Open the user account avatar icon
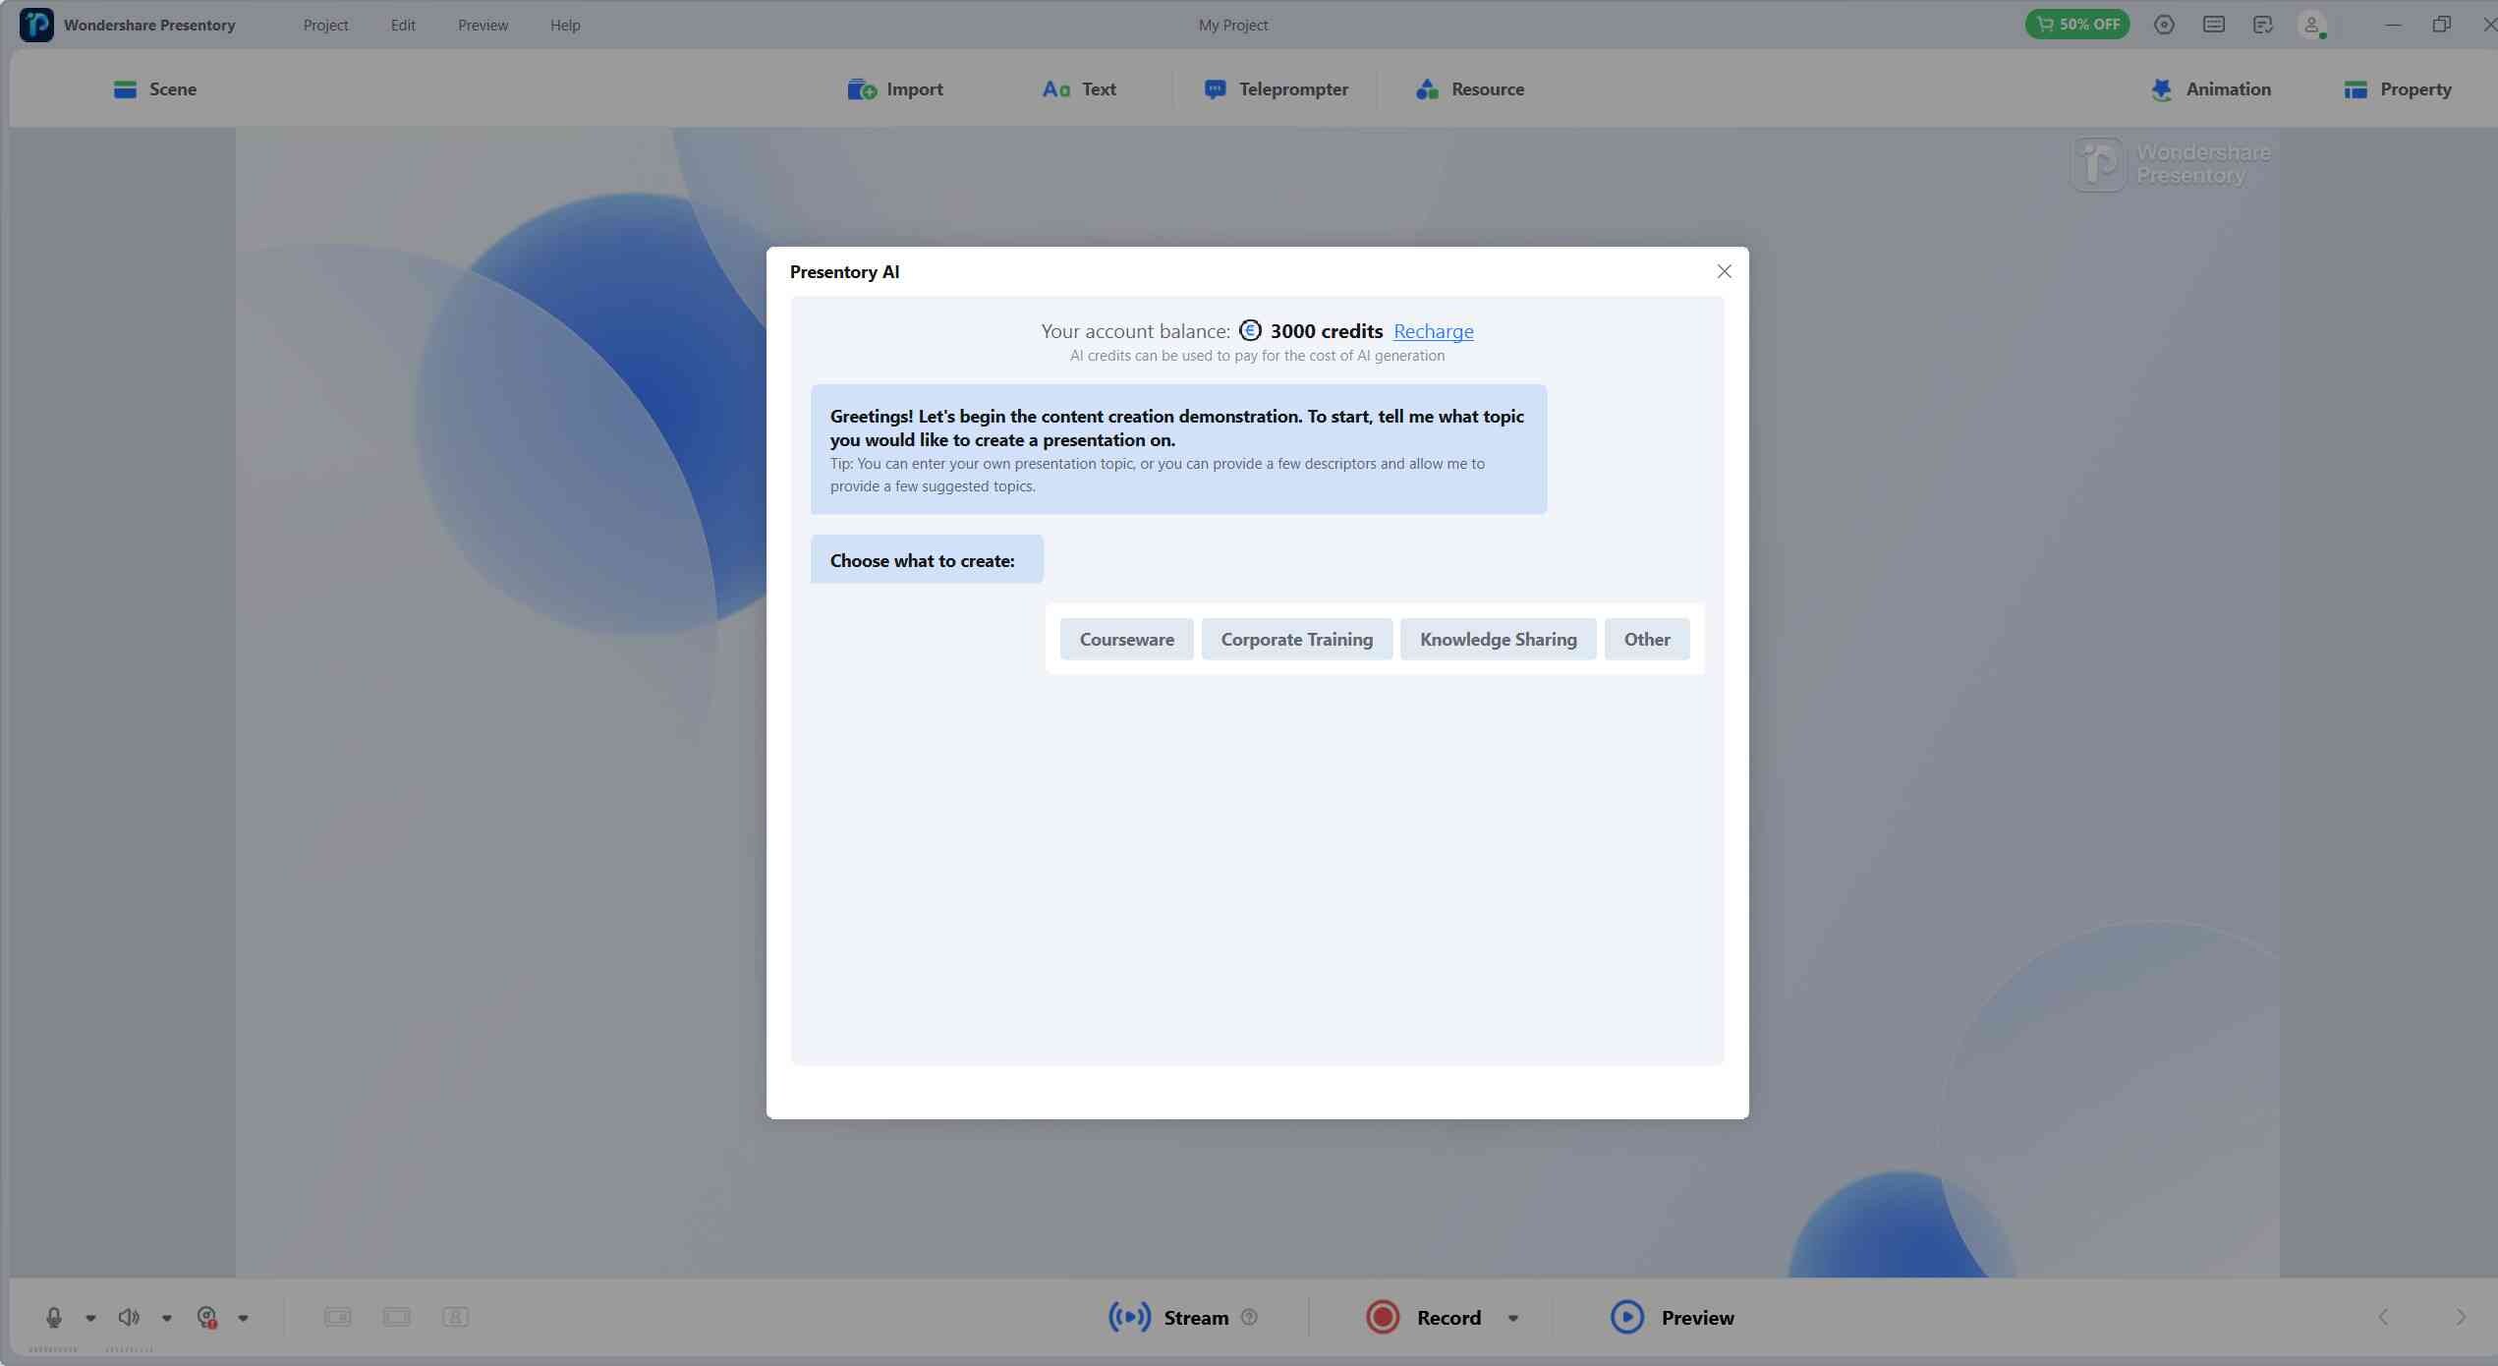Screen dimensions: 2498x1366 tap(2311, 26)
